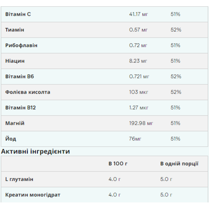Click the Креатин моногідрат ingredient label

[33, 195]
